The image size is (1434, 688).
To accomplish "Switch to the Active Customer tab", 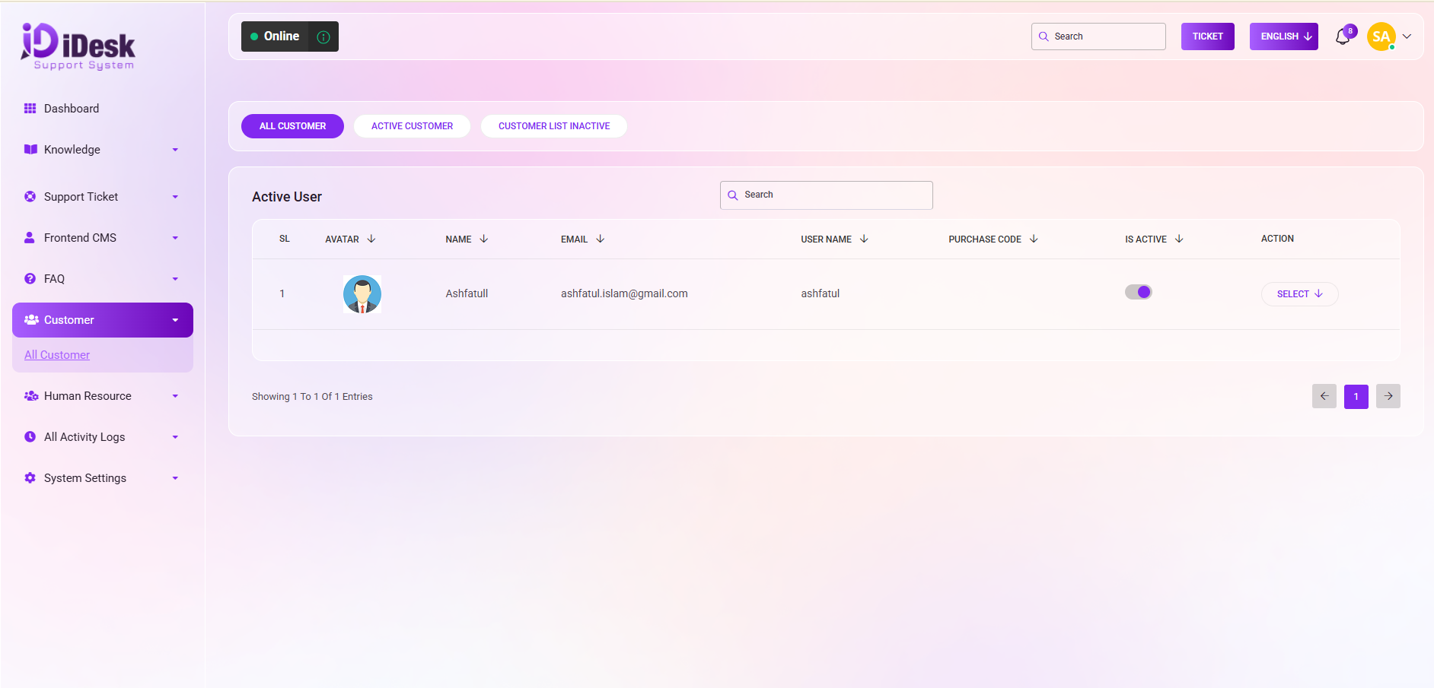I will [x=412, y=126].
